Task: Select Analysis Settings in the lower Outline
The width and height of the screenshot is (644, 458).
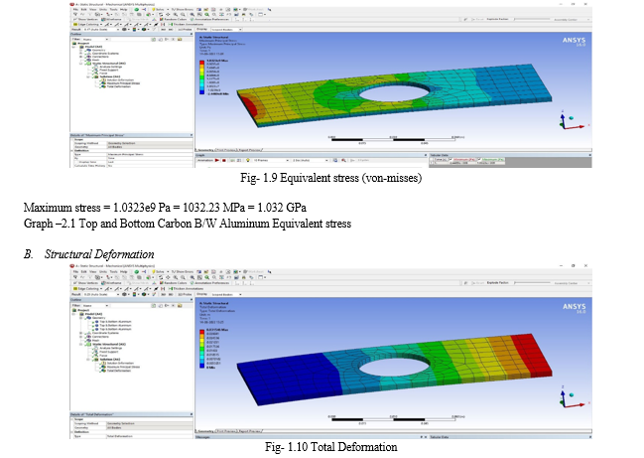Action: coord(111,349)
